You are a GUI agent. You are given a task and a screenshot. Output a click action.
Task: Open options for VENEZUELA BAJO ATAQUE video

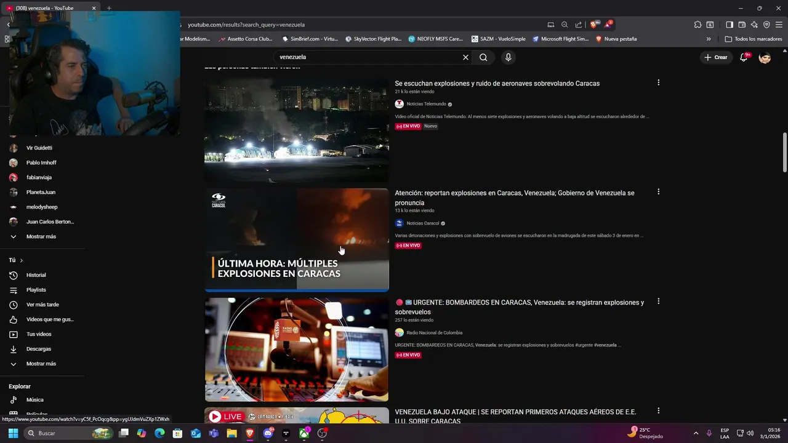point(658,411)
